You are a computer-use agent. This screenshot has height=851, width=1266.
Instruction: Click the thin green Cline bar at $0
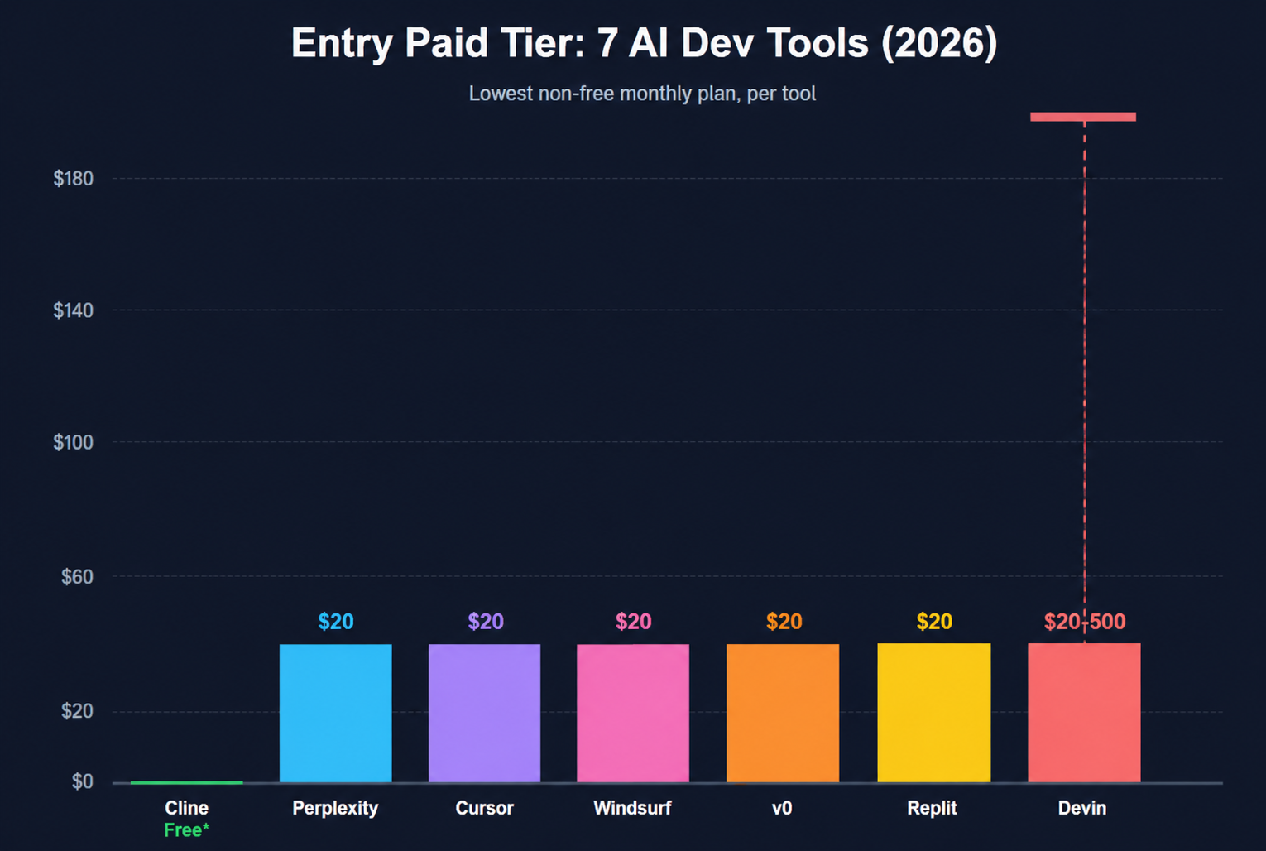tap(187, 782)
